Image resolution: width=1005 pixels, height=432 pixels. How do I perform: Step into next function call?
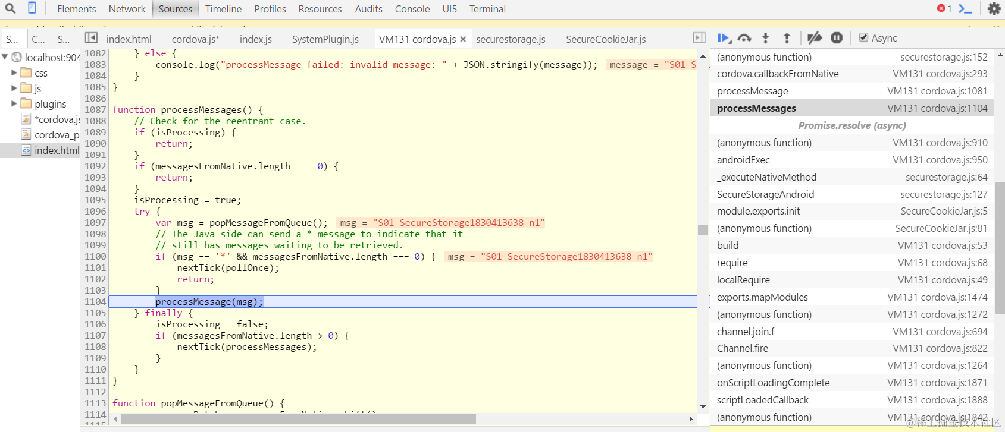766,38
